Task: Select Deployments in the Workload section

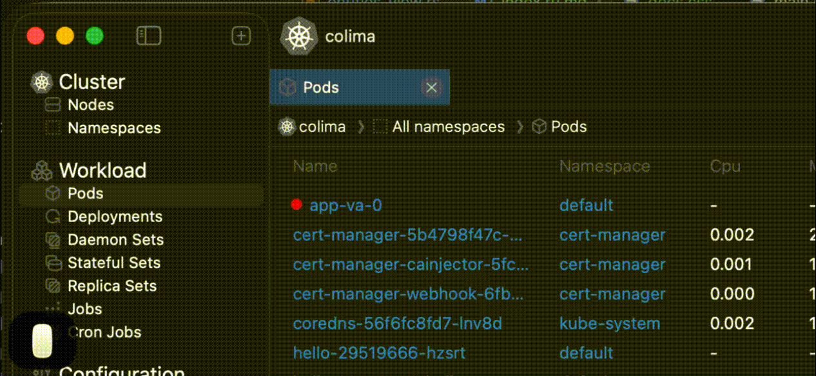Action: click(x=115, y=217)
